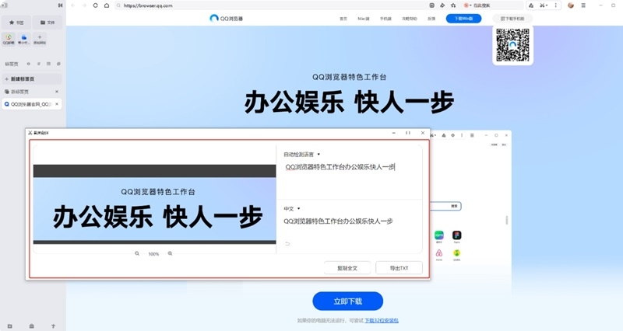
Task: Click 添加网址 plus shortcut in sidebar
Action: (x=40, y=40)
